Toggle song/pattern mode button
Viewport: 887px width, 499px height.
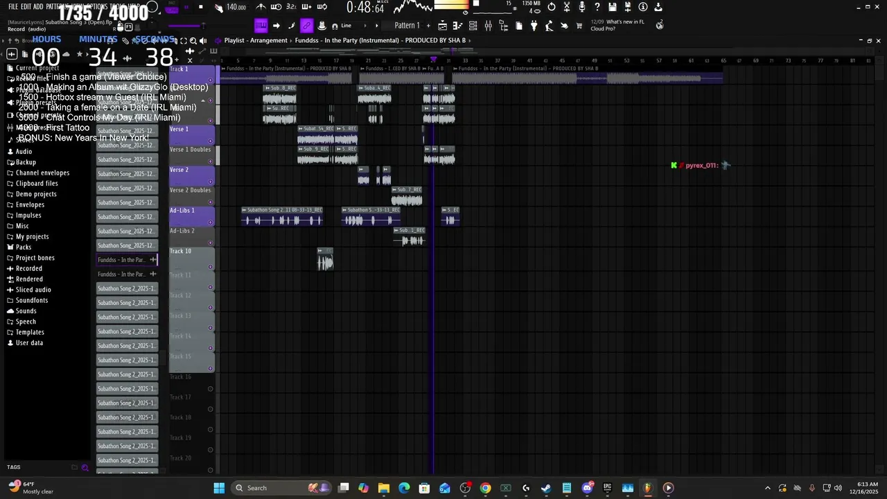tap(171, 9)
